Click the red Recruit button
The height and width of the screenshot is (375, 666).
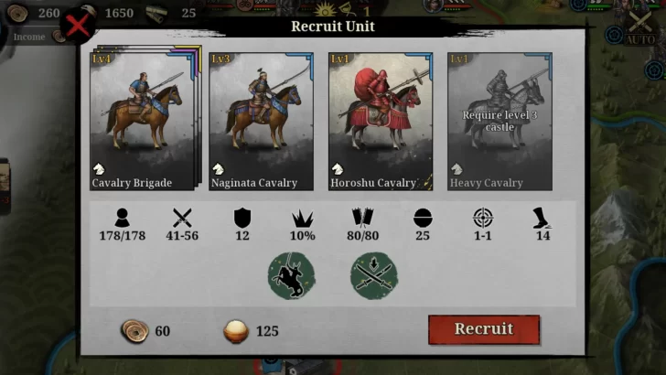pyautogui.click(x=484, y=329)
